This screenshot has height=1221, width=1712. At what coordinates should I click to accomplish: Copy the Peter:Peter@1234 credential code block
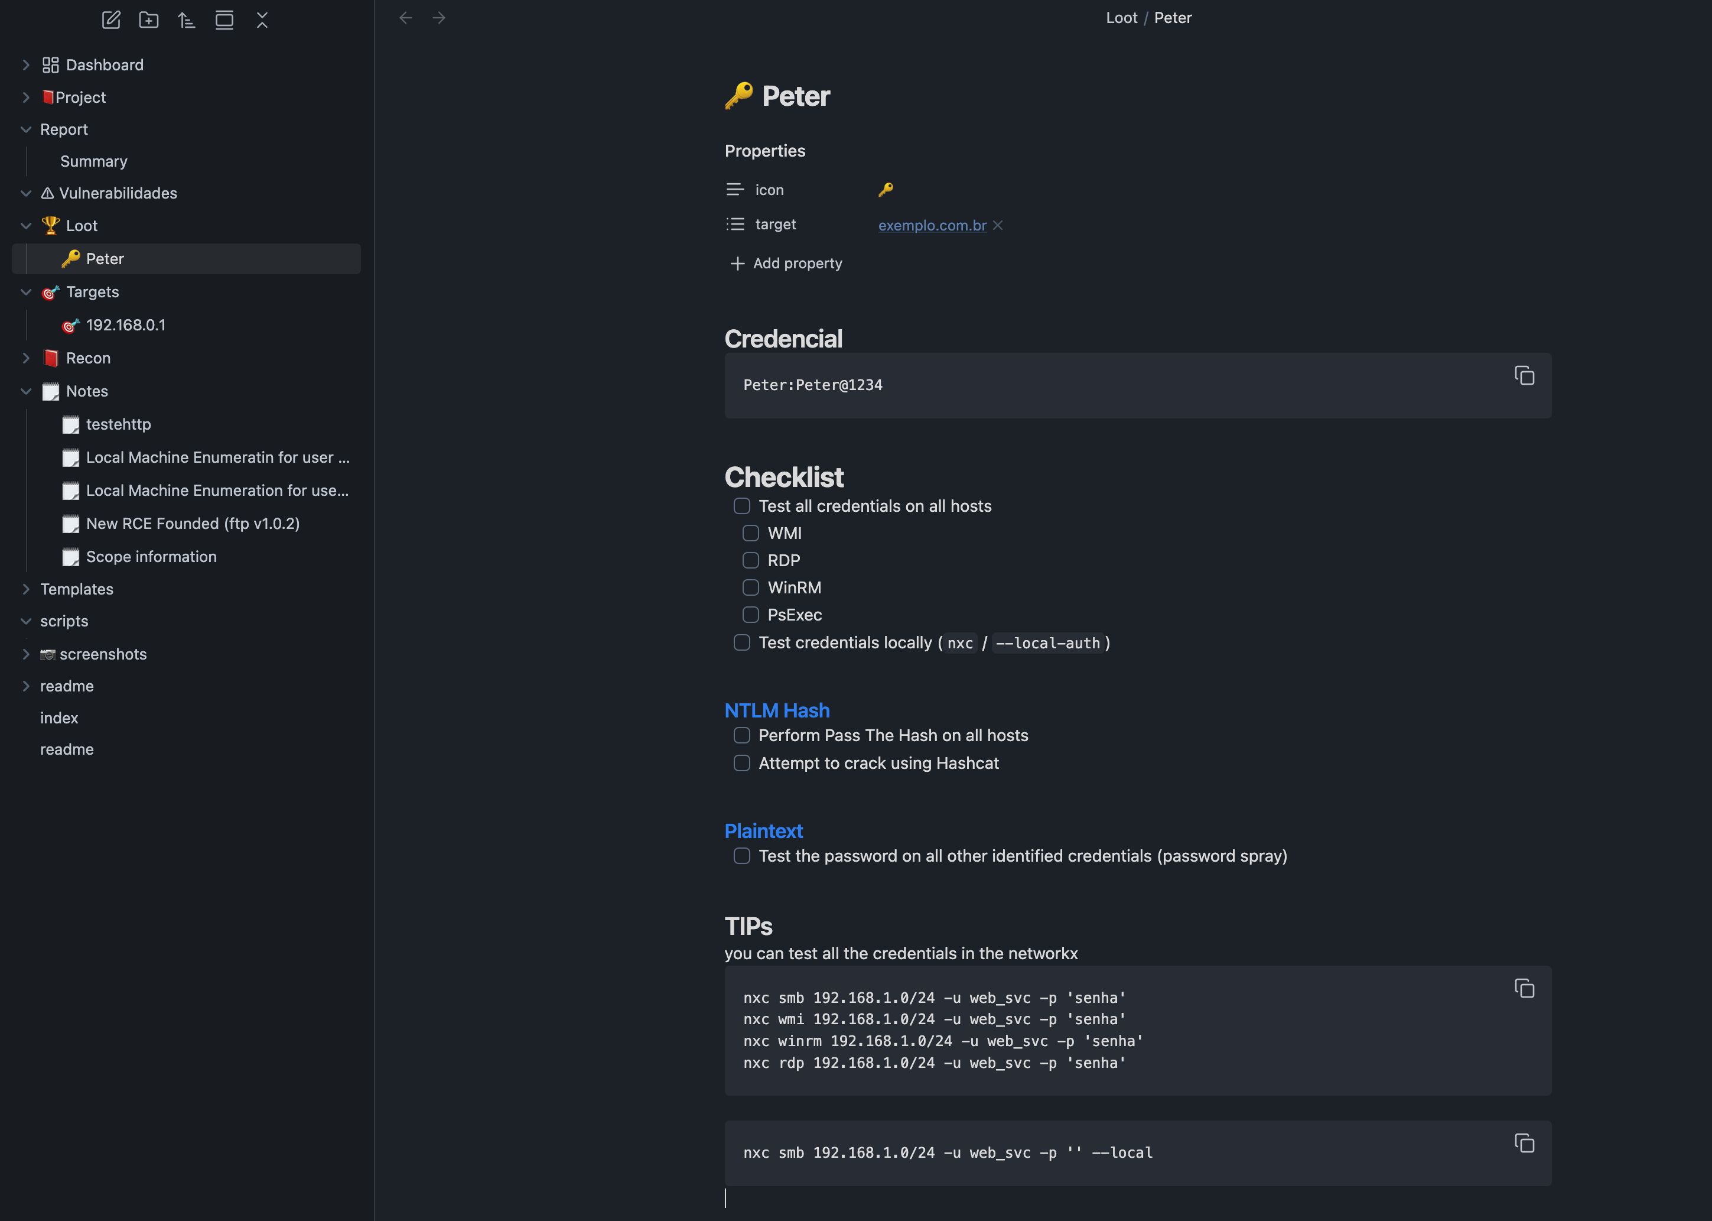tap(1524, 375)
